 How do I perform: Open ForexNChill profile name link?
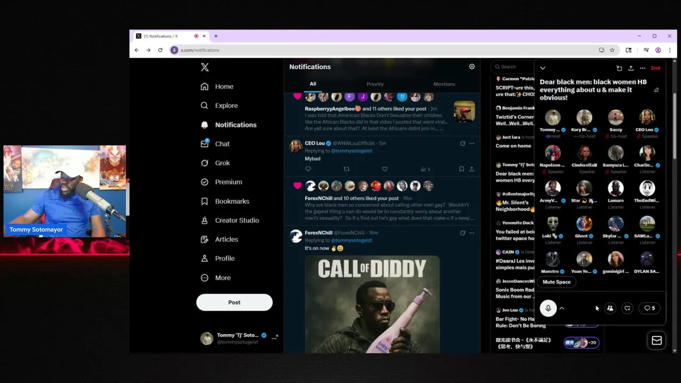point(319,232)
